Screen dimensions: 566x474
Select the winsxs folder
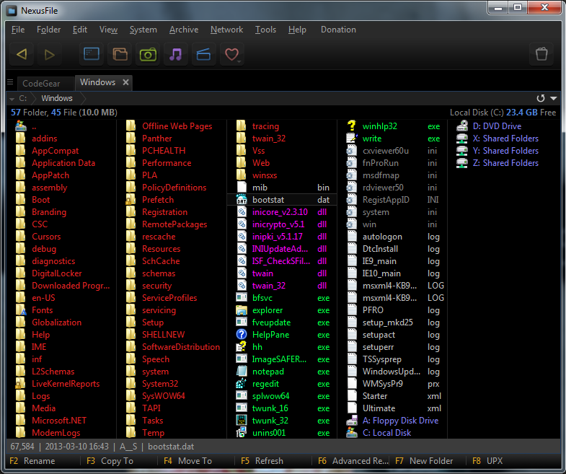pos(265,175)
